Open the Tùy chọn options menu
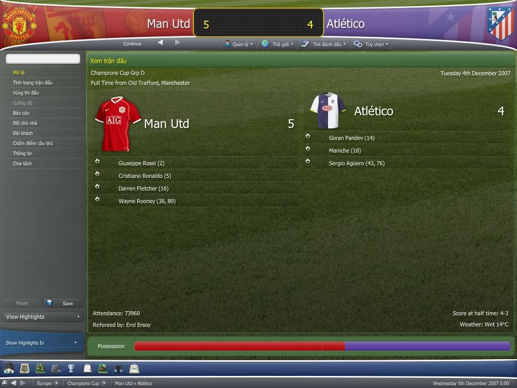Viewport: 517px width, 388px height. [371, 44]
